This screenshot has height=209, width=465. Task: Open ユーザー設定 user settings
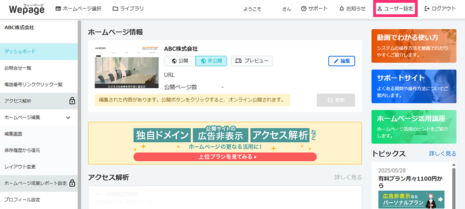coord(395,9)
